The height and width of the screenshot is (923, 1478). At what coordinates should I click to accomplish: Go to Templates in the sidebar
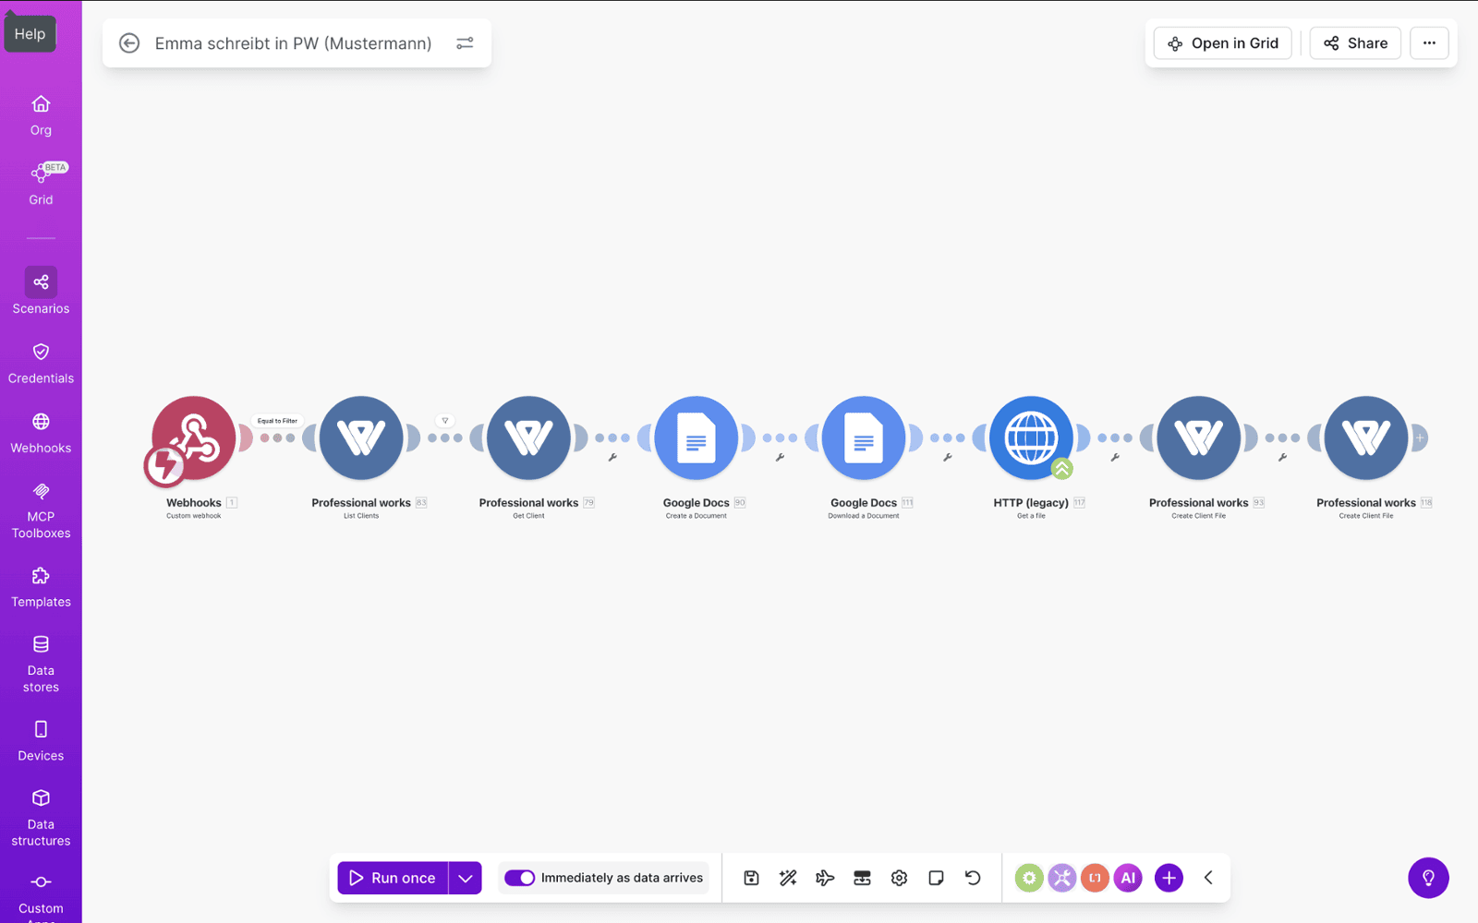tap(41, 587)
